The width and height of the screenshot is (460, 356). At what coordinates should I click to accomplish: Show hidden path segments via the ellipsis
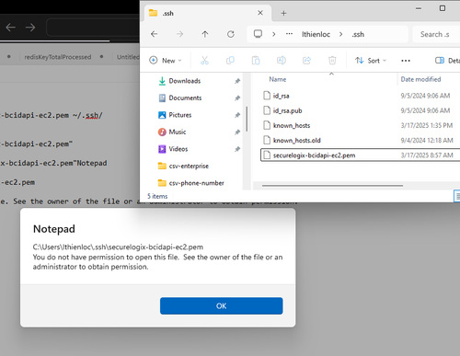click(289, 34)
